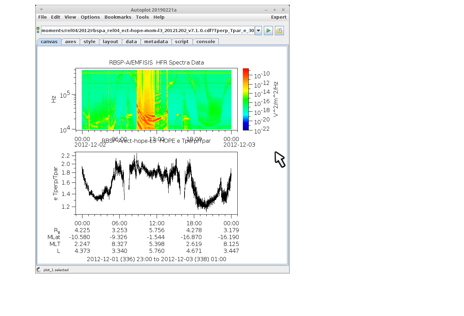Open the Options menu

click(x=90, y=17)
